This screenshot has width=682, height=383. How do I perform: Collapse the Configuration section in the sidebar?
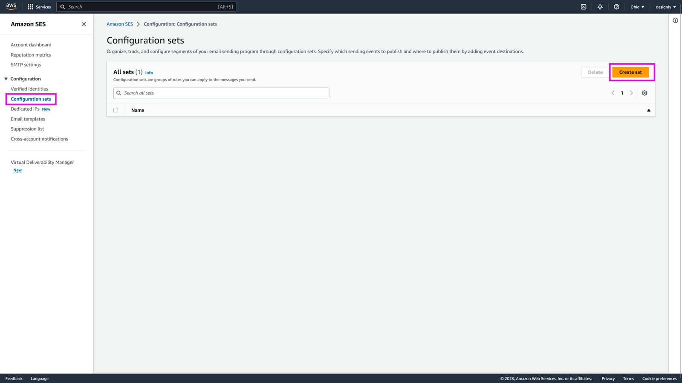[6, 78]
